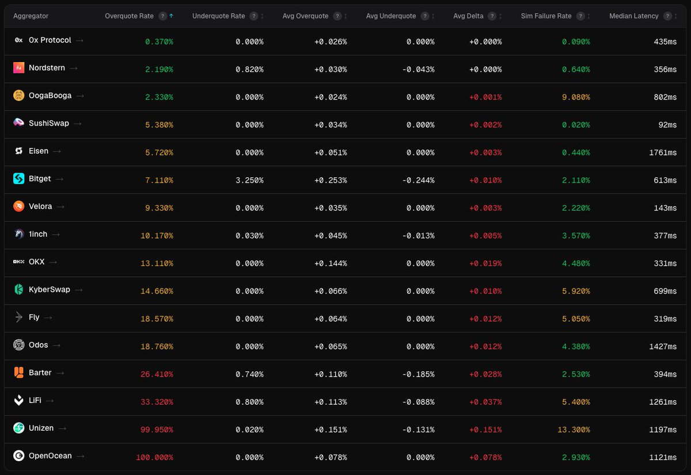Click the 1inch logo icon
The width and height of the screenshot is (691, 475).
click(18, 234)
